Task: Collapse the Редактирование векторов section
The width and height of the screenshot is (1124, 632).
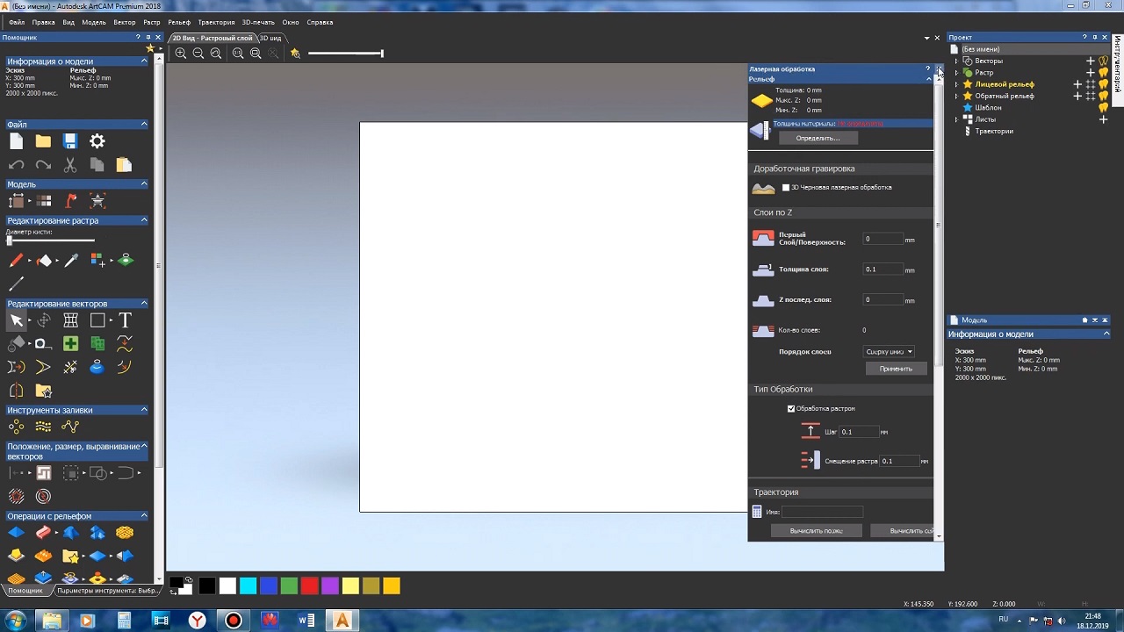Action: coord(144,304)
